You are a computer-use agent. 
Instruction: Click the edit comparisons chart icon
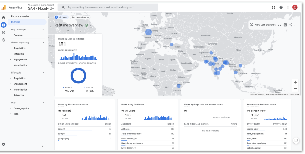285,25
